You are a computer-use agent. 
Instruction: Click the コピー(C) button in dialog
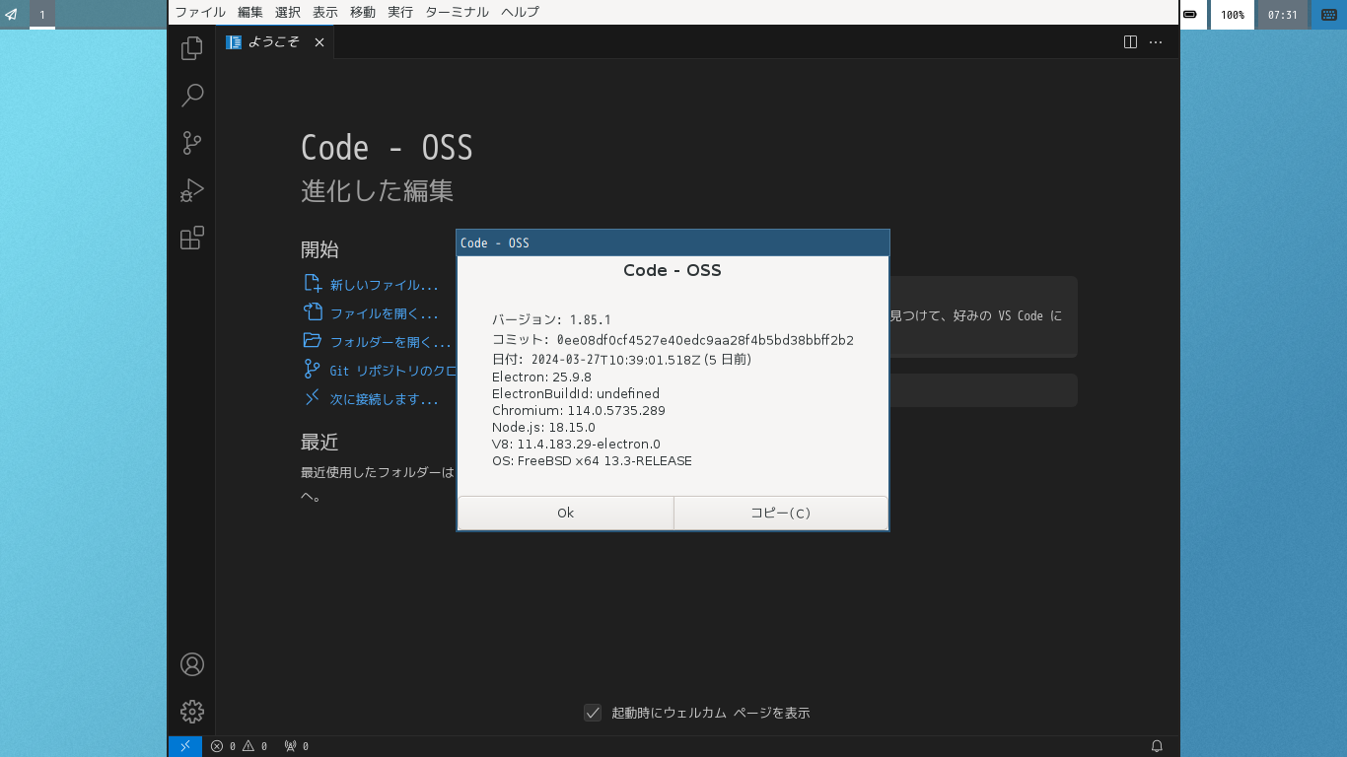pos(781,513)
